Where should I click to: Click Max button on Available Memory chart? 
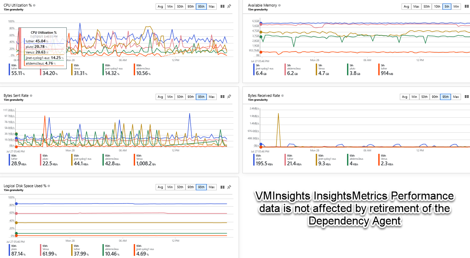416,7
